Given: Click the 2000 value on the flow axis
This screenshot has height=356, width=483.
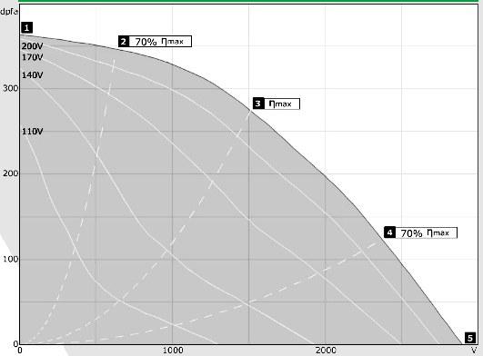Looking at the screenshot, I should (326, 351).
